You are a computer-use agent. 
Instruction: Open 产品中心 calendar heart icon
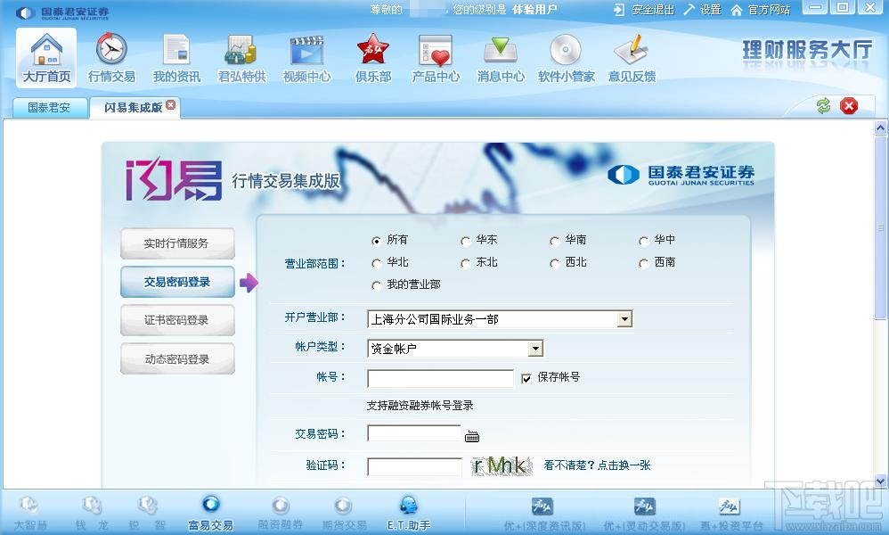click(x=436, y=57)
